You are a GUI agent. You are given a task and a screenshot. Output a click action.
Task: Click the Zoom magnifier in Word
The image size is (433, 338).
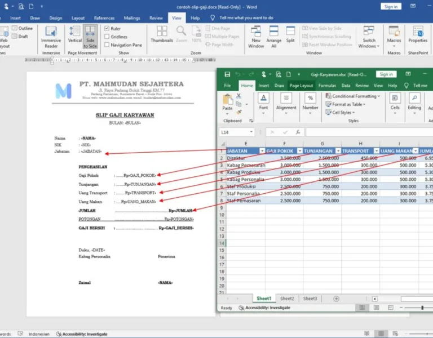coord(182,34)
